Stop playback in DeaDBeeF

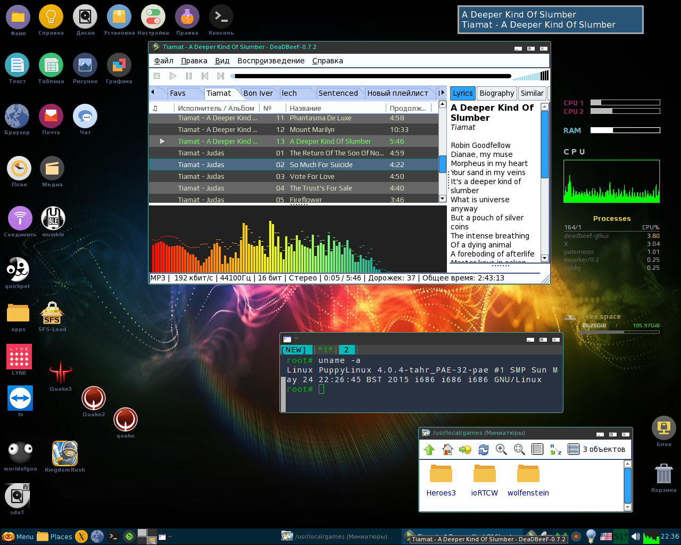(x=156, y=76)
